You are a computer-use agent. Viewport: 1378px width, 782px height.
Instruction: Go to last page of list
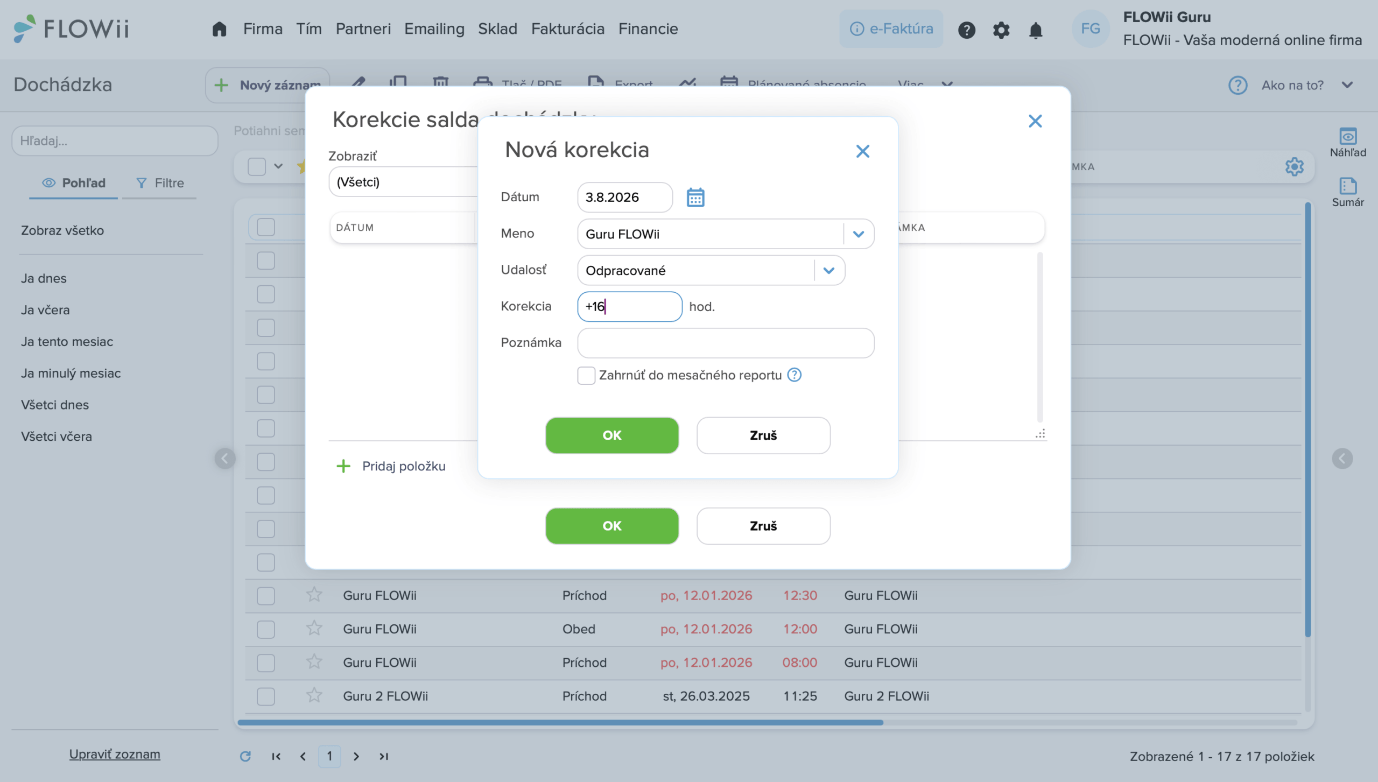tap(383, 756)
